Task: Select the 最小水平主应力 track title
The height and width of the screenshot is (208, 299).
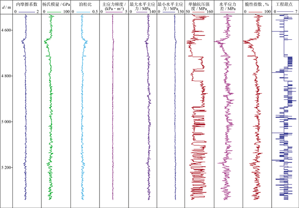Action: tap(171, 6)
